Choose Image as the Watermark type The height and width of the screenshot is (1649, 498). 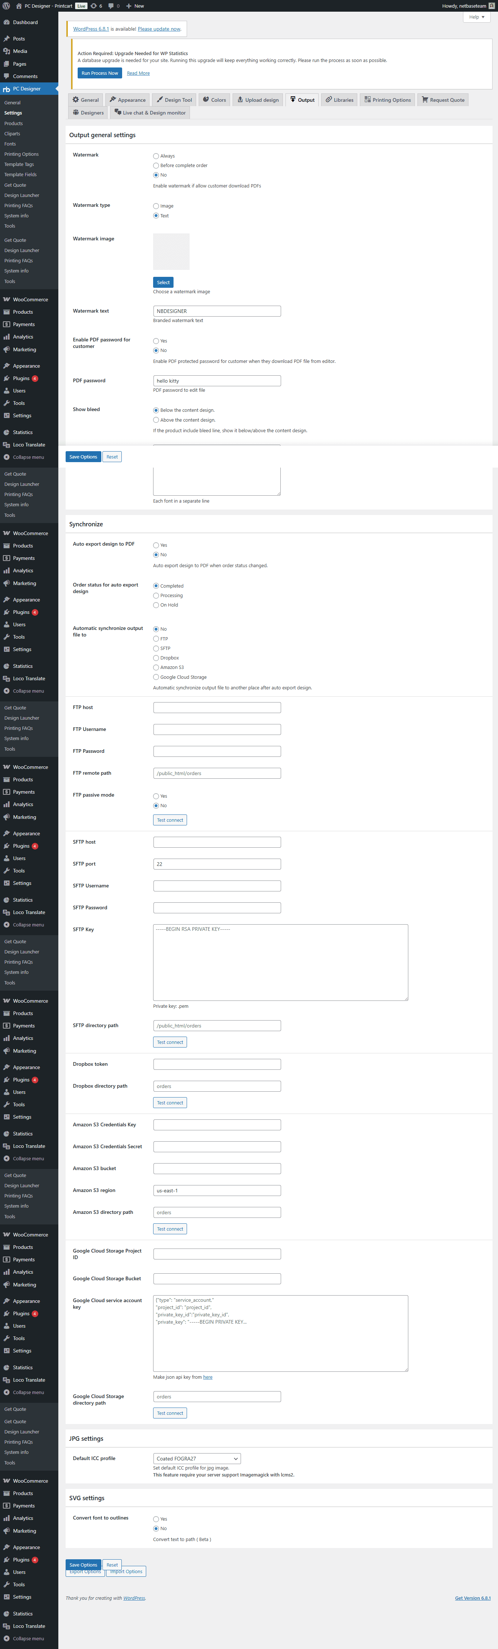(156, 206)
